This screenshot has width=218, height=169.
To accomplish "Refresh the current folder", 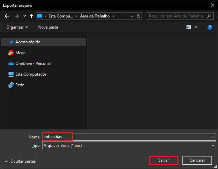I will (138, 16).
